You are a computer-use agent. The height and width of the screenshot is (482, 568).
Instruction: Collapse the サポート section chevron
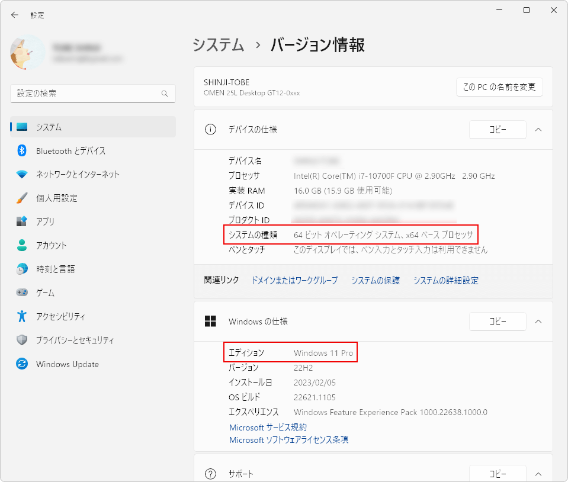click(x=538, y=474)
